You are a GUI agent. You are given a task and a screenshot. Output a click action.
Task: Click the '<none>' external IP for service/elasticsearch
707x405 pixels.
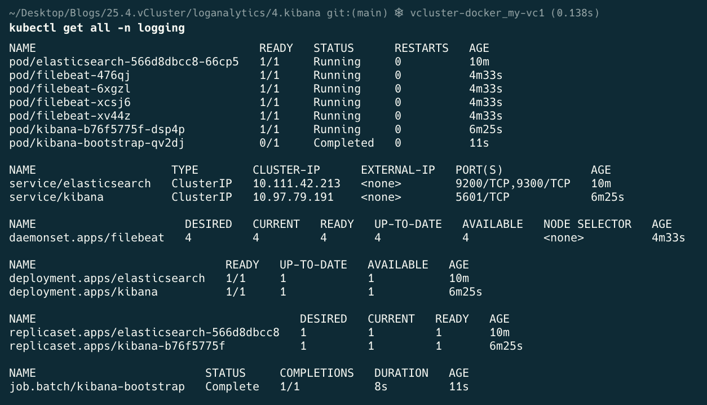[381, 183]
